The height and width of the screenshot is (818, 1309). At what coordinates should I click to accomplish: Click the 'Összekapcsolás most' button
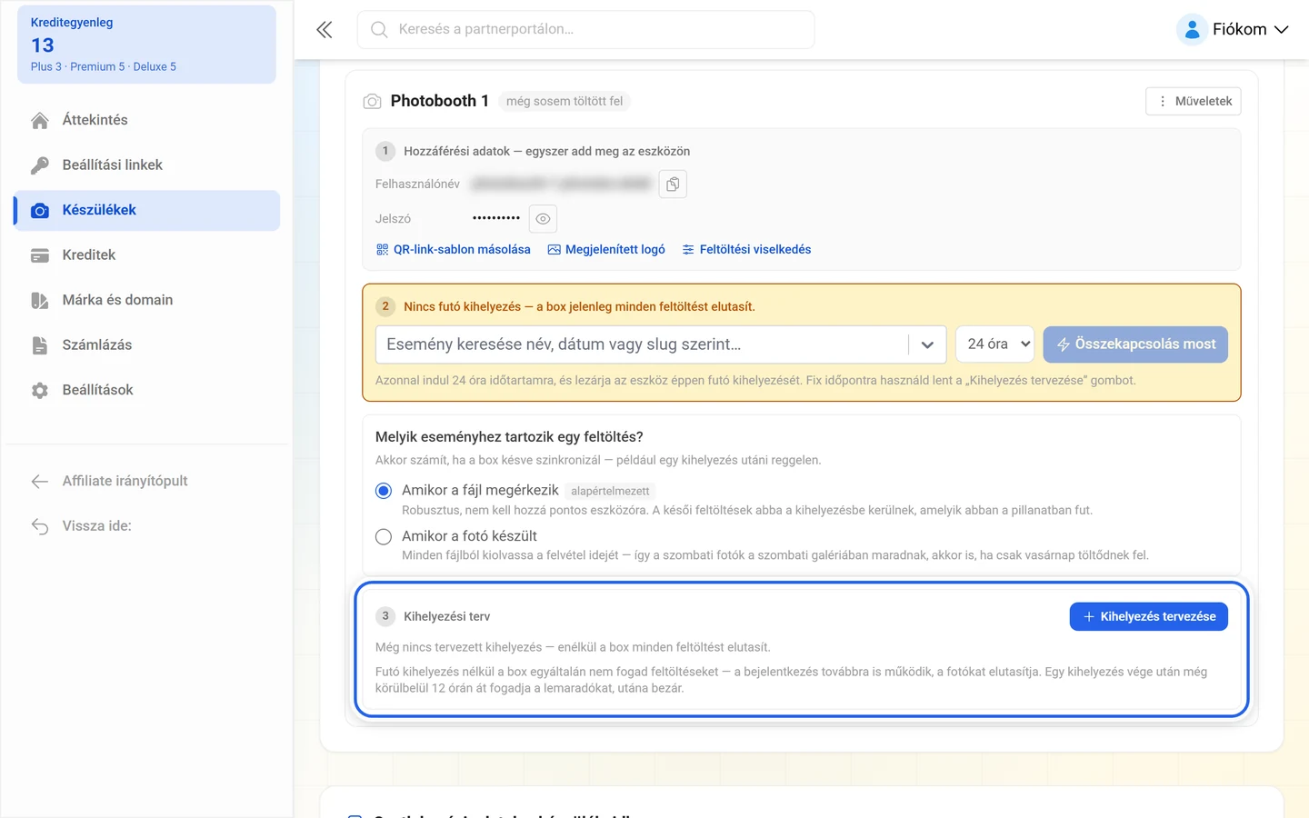1135,344
